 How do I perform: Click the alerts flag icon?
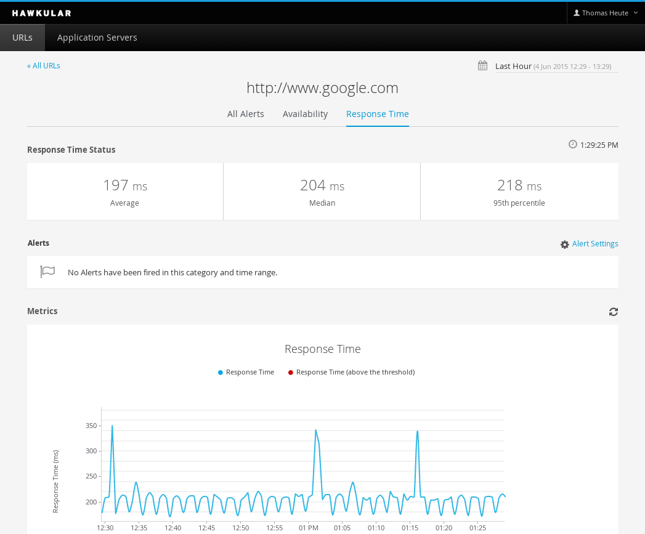click(47, 272)
